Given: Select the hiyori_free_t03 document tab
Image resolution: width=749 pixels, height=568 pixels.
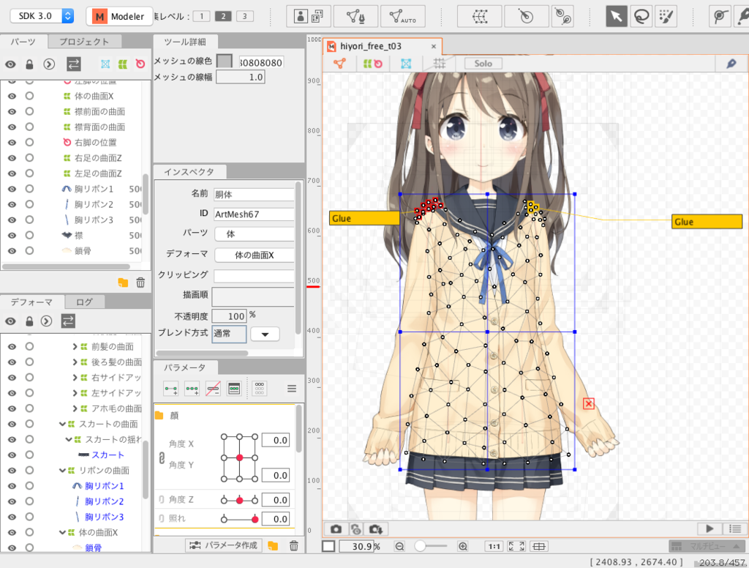Looking at the screenshot, I should pos(382,46).
